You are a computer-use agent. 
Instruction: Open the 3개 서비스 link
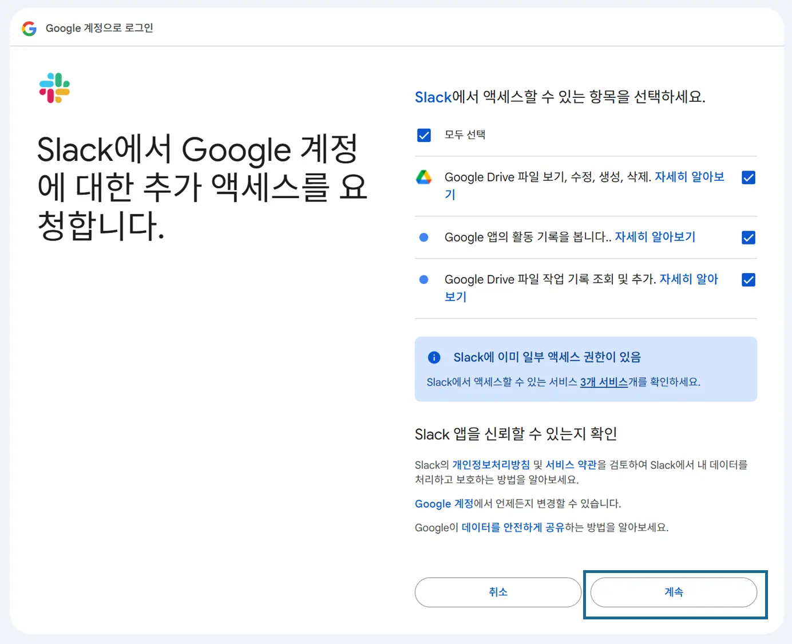604,382
